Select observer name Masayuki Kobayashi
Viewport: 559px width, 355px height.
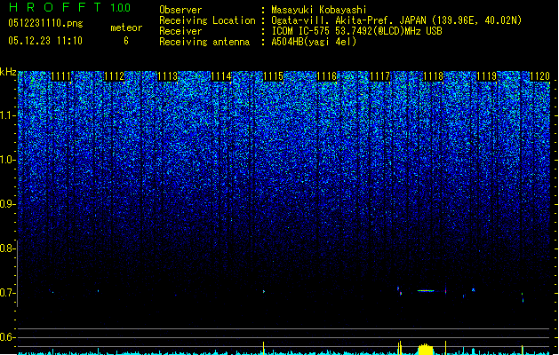click(319, 10)
